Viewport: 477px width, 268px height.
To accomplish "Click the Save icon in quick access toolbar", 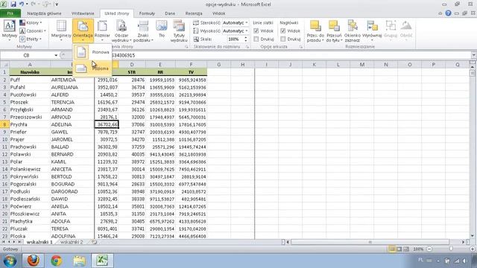I will point(13,4).
